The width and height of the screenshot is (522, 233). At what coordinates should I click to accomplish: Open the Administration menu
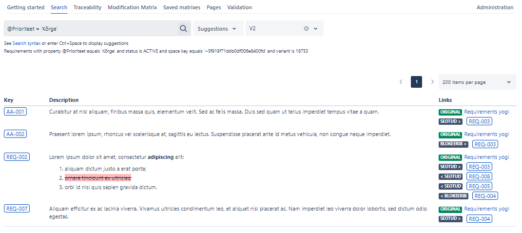pos(495,7)
